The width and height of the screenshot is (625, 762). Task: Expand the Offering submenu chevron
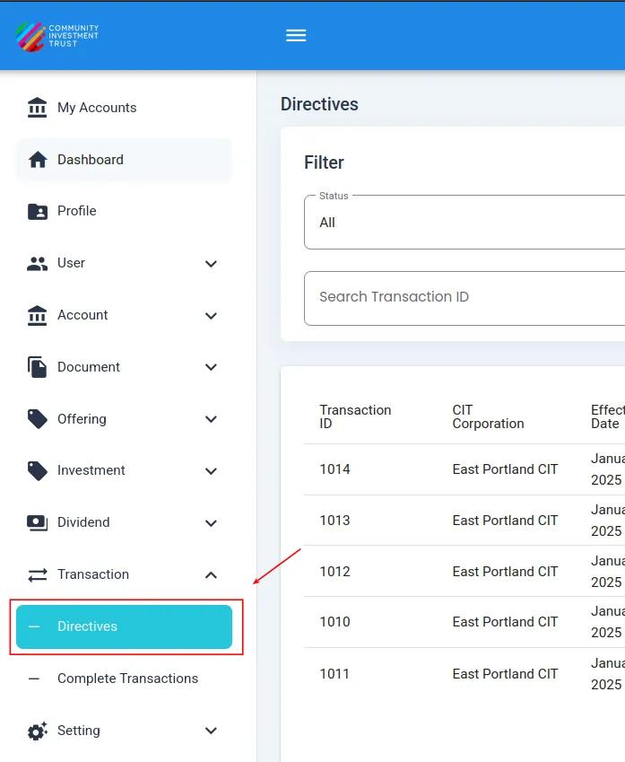tap(211, 419)
